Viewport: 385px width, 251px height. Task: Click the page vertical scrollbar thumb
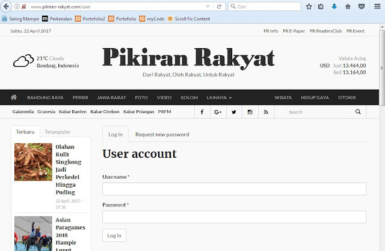point(382,68)
